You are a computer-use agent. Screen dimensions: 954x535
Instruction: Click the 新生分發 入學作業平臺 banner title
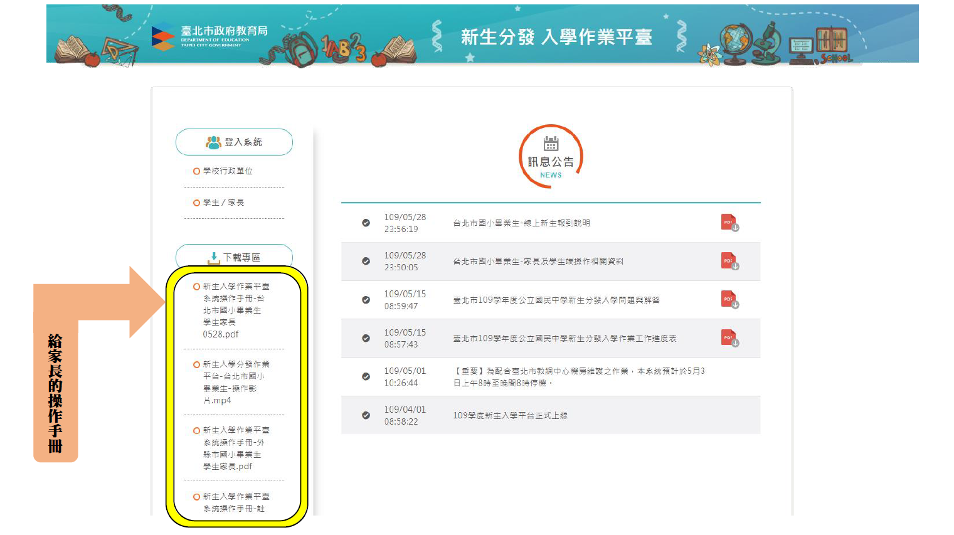[556, 38]
